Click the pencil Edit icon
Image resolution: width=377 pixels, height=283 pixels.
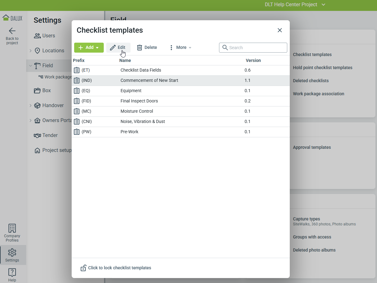coord(113,48)
